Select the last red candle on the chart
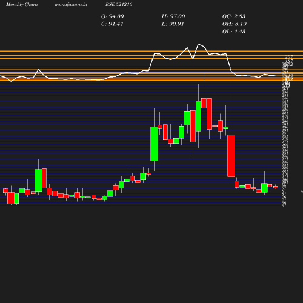 (x=276, y=187)
